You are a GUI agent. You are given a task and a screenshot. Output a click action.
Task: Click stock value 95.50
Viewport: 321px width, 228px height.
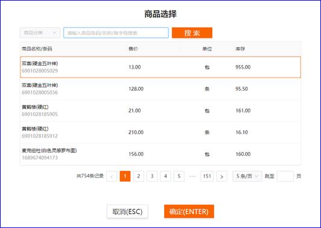(241, 89)
